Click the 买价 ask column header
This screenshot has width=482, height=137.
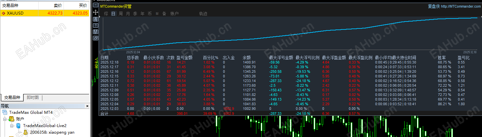pyautogui.click(x=77, y=6)
